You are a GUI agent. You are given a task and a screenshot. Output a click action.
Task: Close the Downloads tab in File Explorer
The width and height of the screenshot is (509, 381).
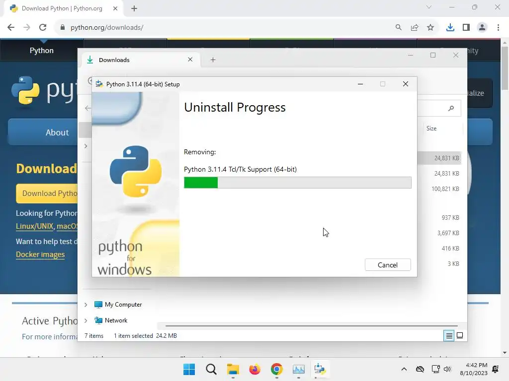tap(190, 60)
